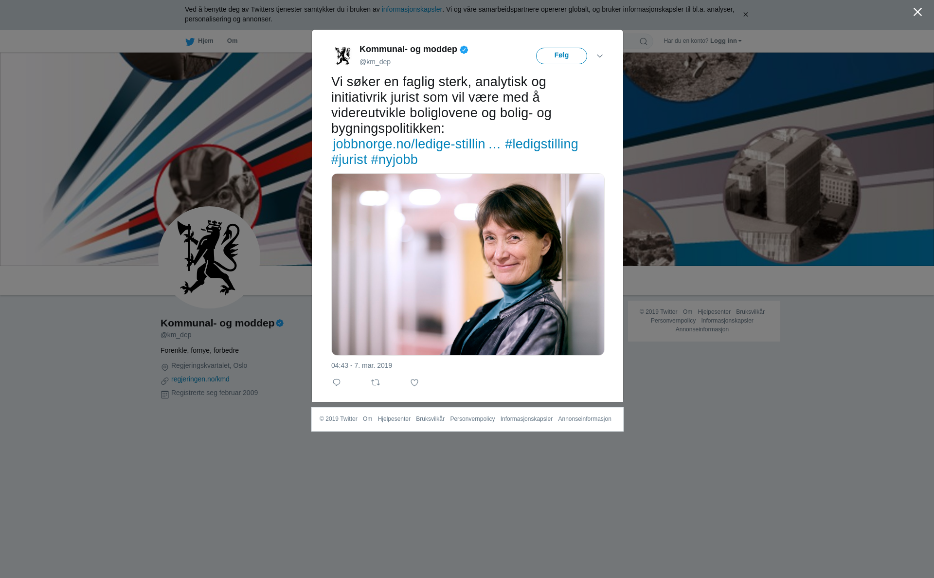Dismiss the cookie notice banner

[x=745, y=15]
